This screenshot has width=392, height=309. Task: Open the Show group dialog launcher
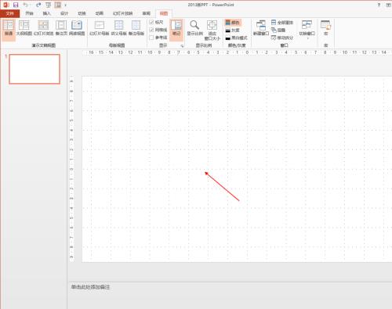(182, 46)
